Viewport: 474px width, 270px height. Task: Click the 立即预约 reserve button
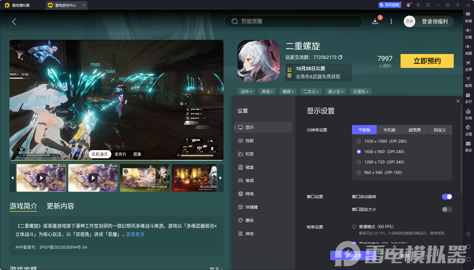427,61
